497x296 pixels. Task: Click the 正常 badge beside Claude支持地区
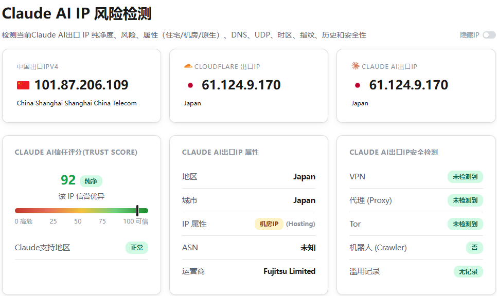pyautogui.click(x=137, y=248)
